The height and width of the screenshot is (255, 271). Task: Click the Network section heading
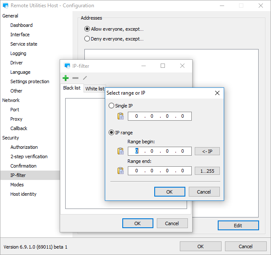[11, 100]
